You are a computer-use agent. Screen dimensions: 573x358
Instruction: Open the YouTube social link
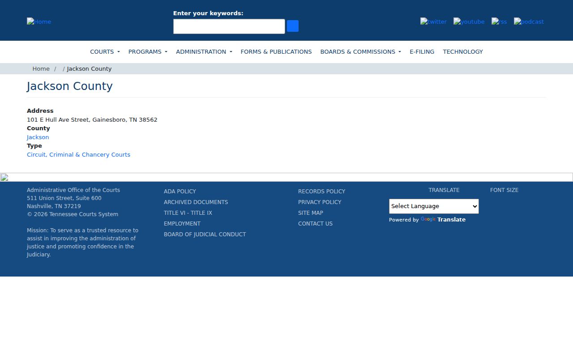click(469, 21)
